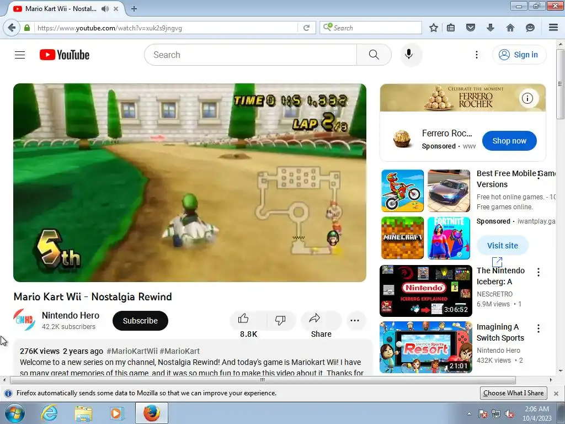
Task: Open the Firefox hamburger menu
Action: (x=553, y=28)
